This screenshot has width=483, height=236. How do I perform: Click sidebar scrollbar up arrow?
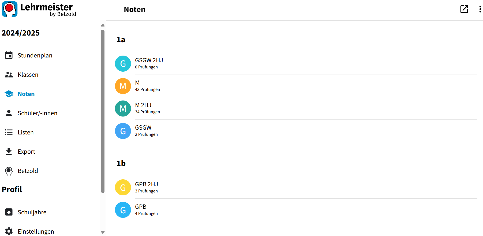tap(103, 25)
